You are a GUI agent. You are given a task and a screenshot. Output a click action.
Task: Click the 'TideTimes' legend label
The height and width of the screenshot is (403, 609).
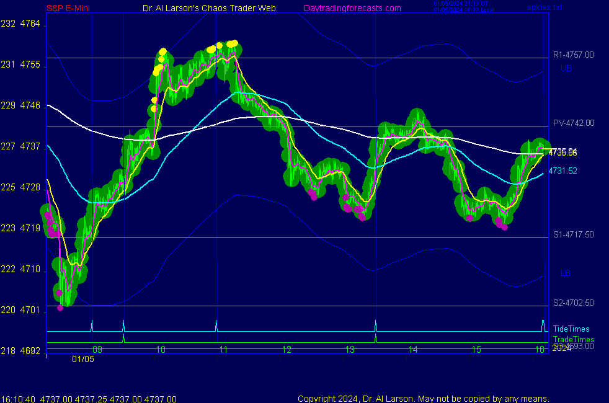[571, 329]
